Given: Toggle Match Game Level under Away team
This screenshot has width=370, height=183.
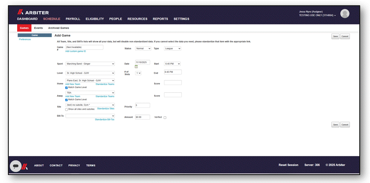Looking at the screenshot, I should (x=66, y=100).
